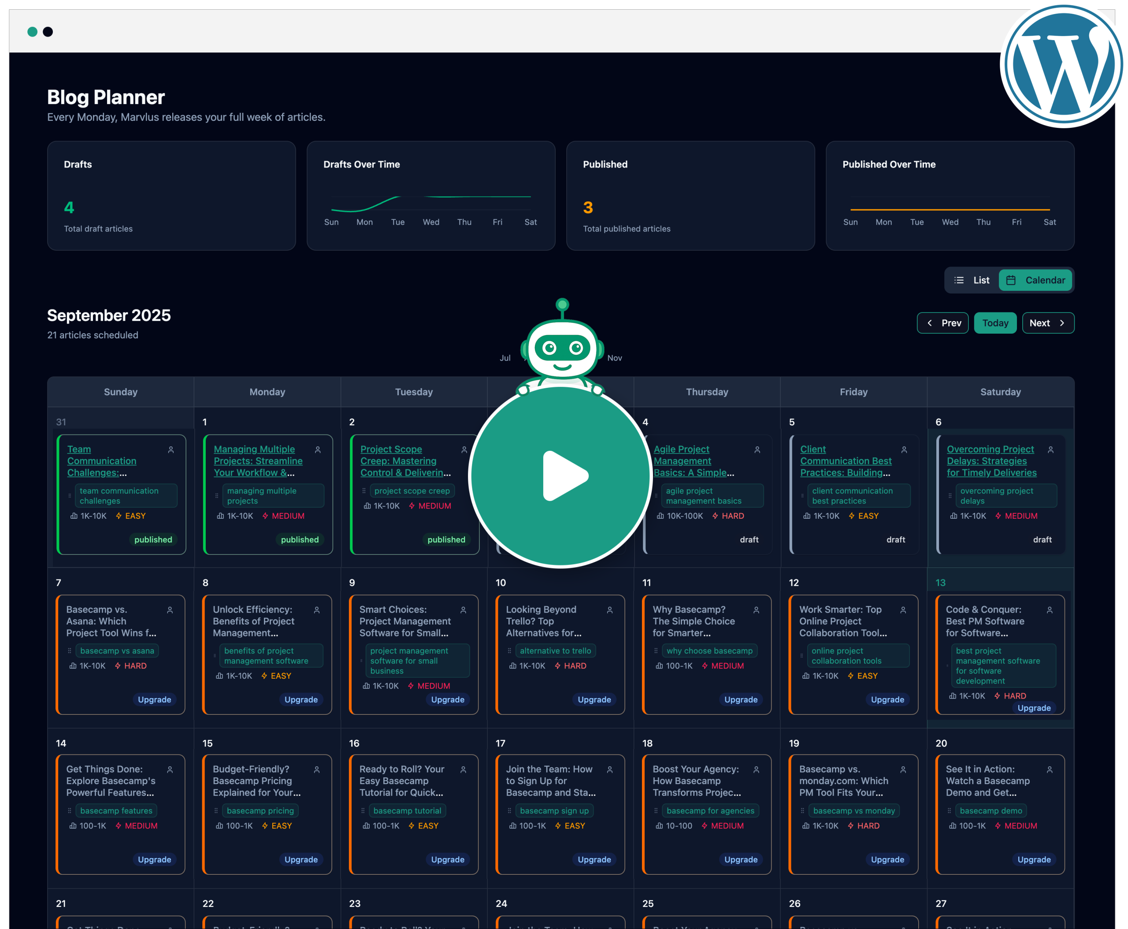The image size is (1128, 929).
Task: Switch to Calendar view
Action: (1035, 280)
